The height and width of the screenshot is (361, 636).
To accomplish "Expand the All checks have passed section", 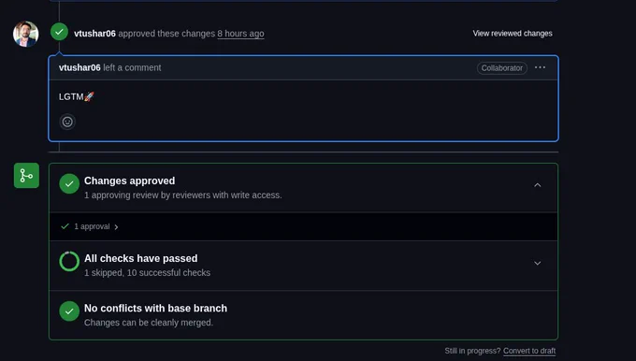I will (538, 263).
